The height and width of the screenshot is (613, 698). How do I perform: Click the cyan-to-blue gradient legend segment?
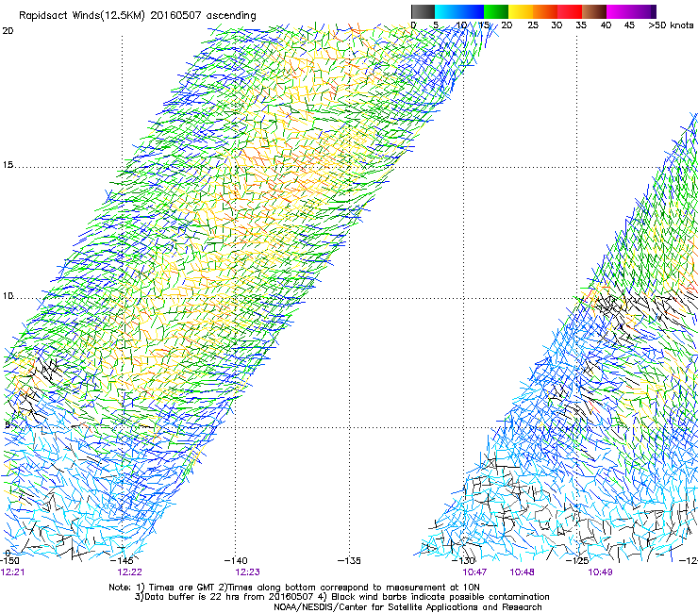(x=459, y=11)
